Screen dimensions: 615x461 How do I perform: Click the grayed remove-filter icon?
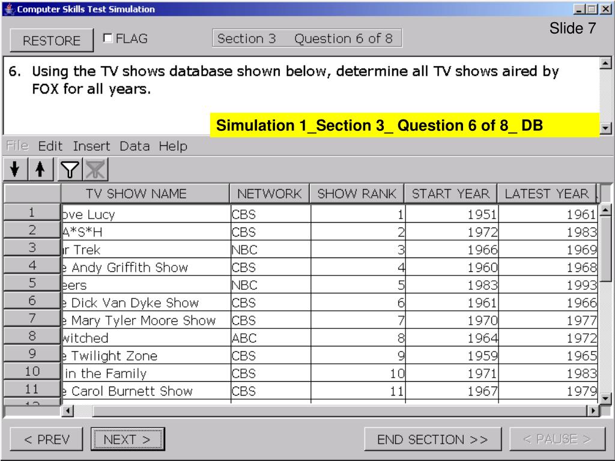coord(95,169)
